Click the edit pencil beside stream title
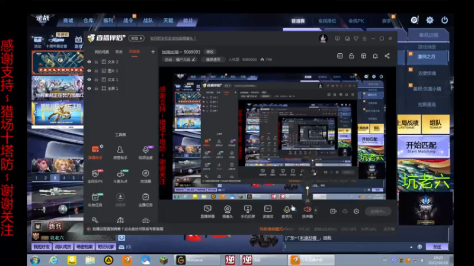Viewport: 474px width, 266px height. [194, 60]
